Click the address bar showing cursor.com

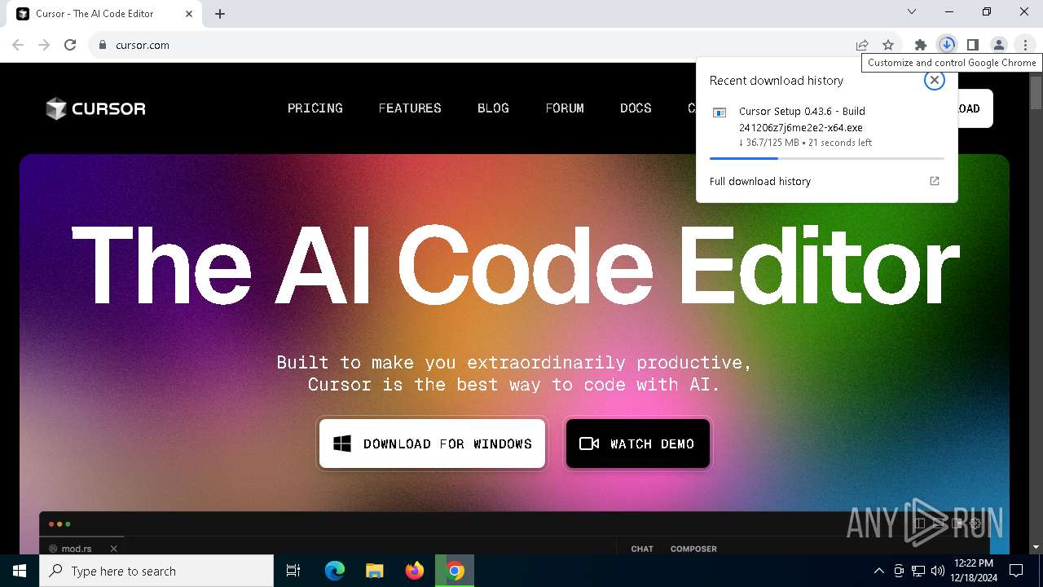click(469, 45)
